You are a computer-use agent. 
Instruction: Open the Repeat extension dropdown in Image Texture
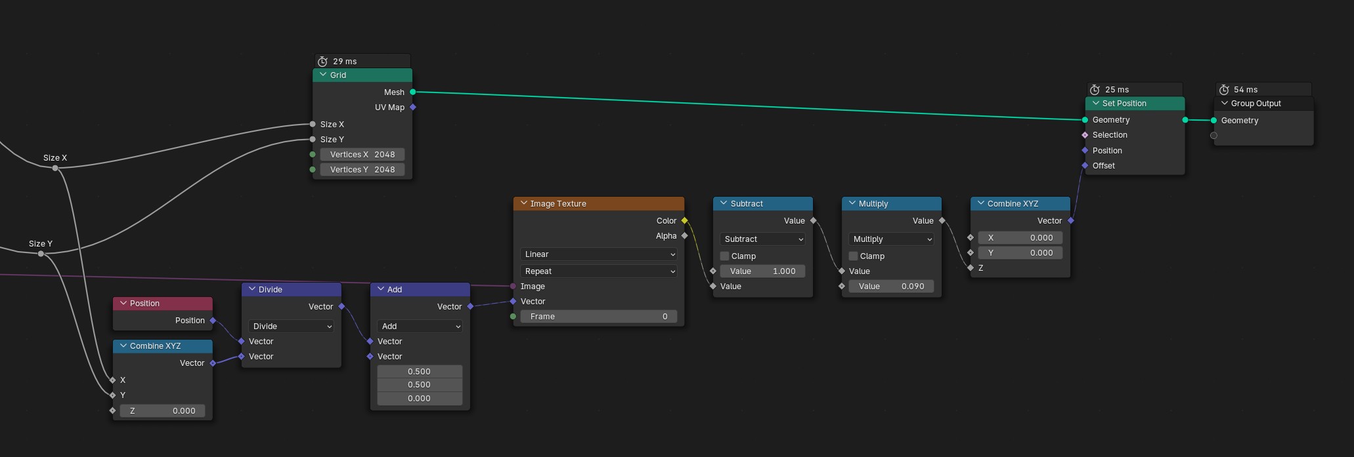(599, 271)
